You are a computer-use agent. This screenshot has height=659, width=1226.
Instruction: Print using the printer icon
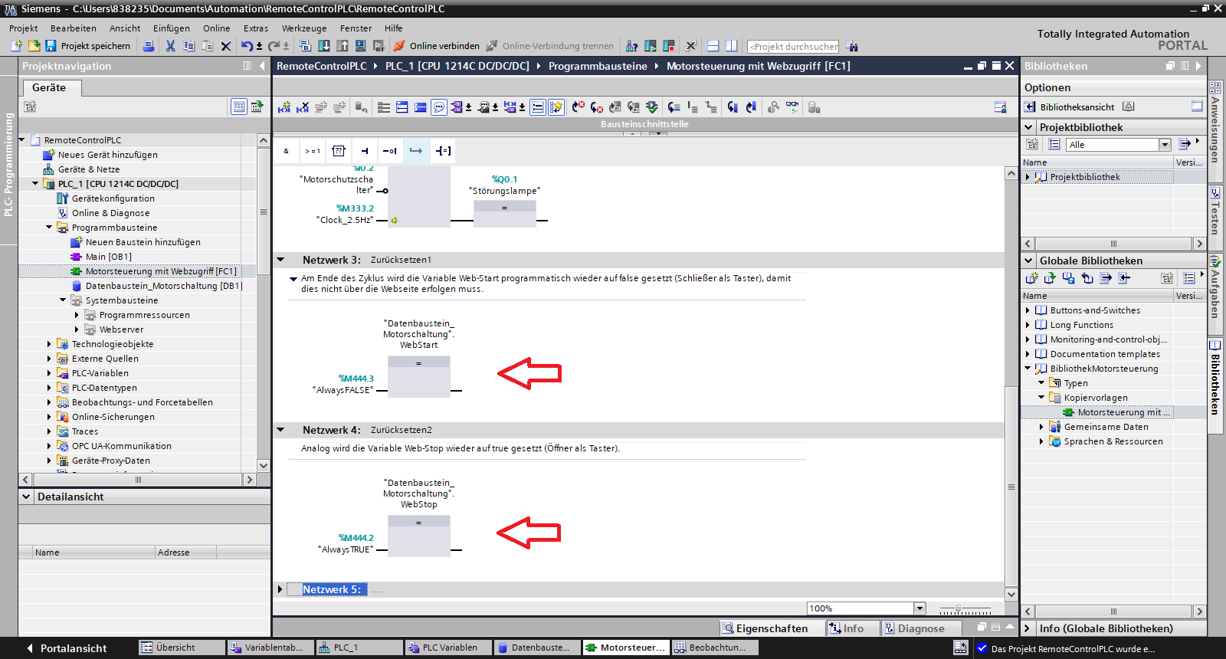click(149, 46)
